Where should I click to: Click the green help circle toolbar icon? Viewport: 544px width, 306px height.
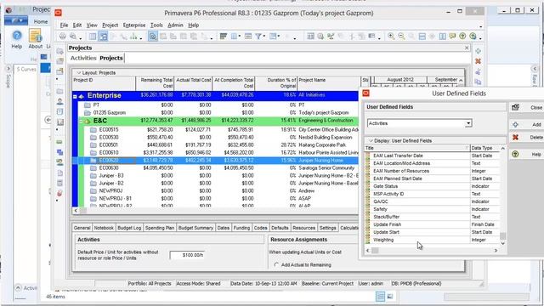pyautogui.click(x=462, y=36)
